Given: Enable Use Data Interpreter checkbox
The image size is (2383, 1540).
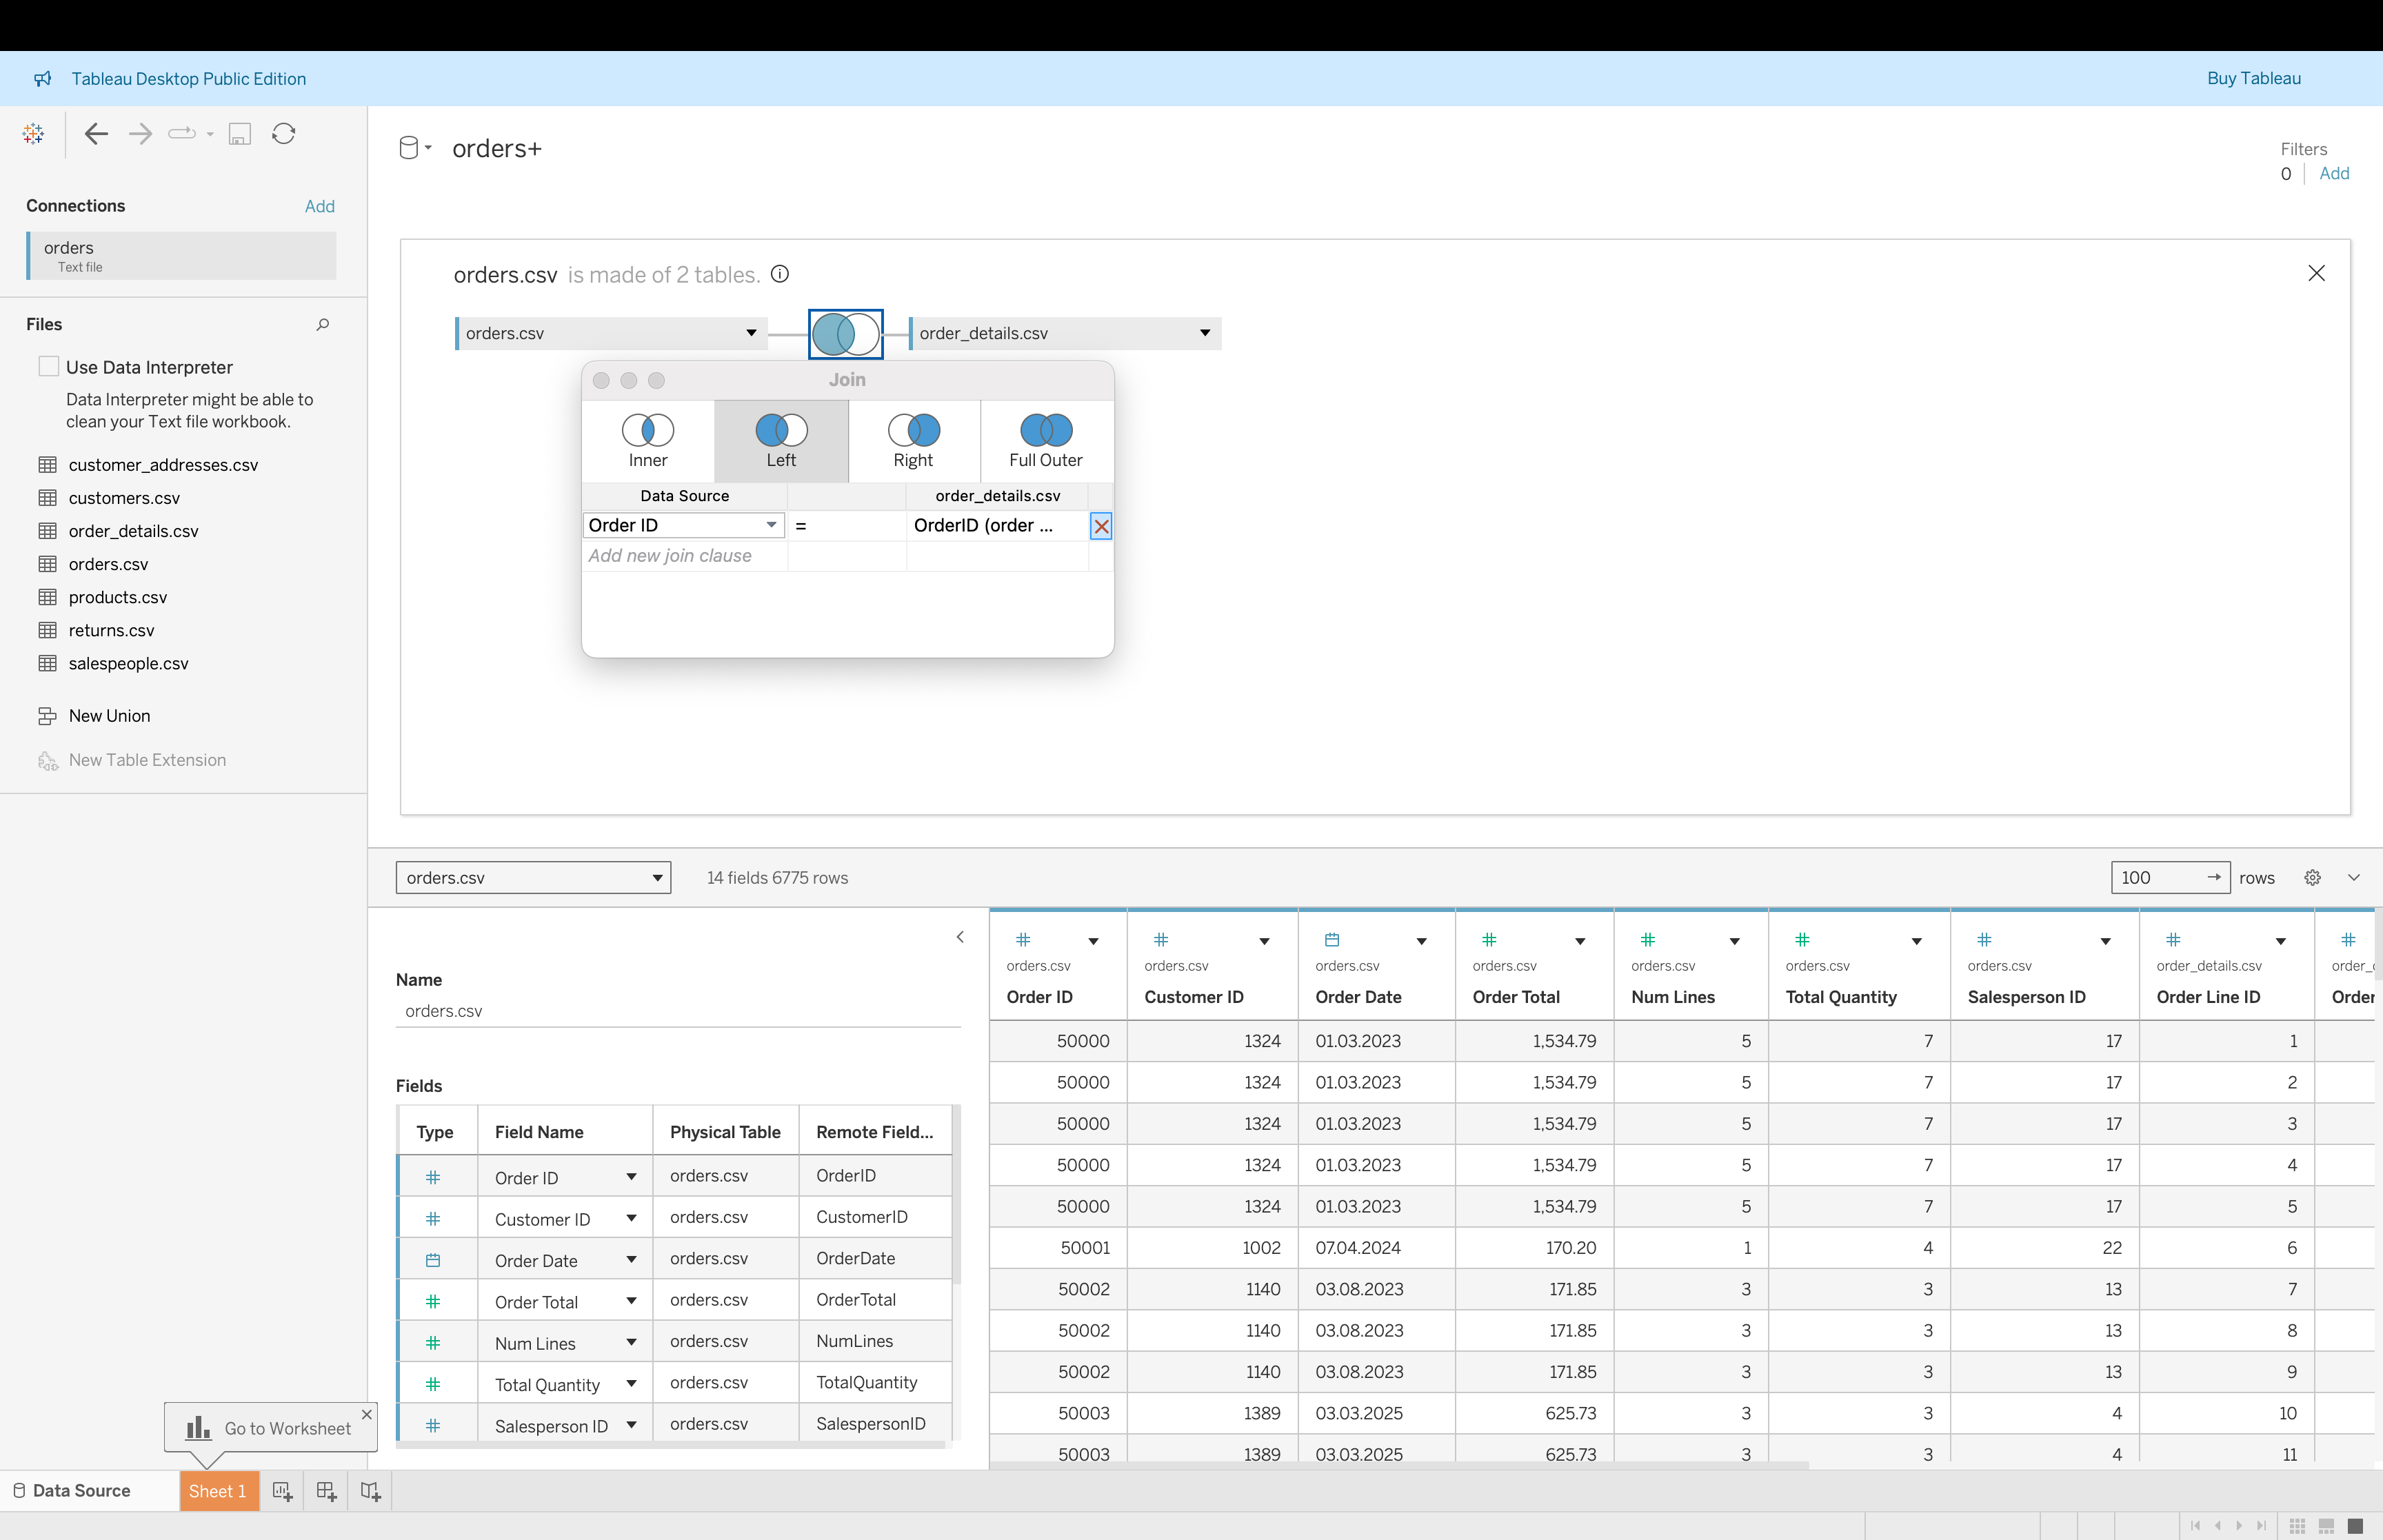Looking at the screenshot, I should [49, 367].
